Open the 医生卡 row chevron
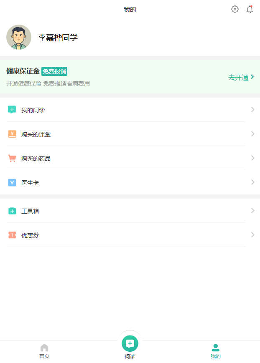 pos(252,182)
